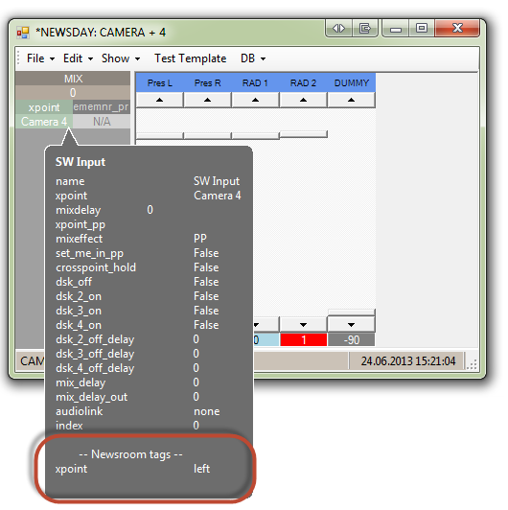508x510 pixels.
Task: Click the document export icon in the title bar
Action: [364, 29]
